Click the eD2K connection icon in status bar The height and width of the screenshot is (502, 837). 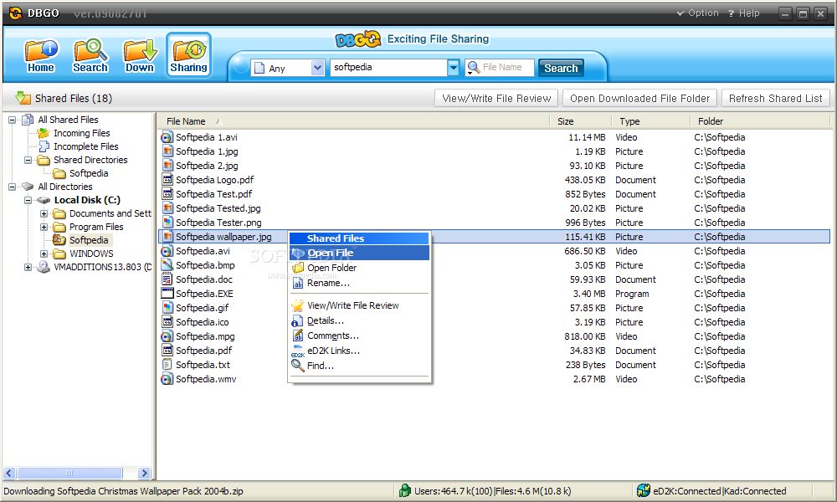643,490
